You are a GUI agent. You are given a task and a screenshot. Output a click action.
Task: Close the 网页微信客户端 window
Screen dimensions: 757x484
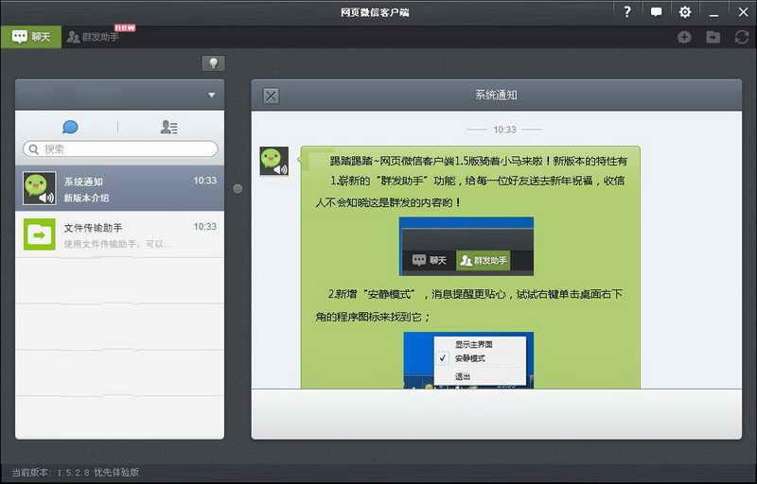tap(743, 12)
